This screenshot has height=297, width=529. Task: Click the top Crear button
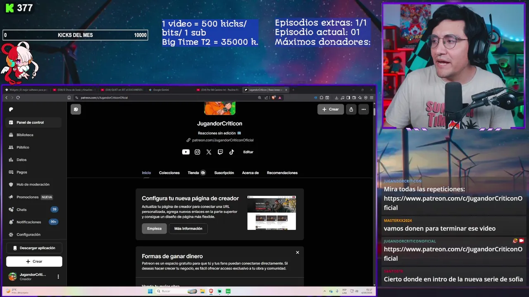click(x=330, y=109)
